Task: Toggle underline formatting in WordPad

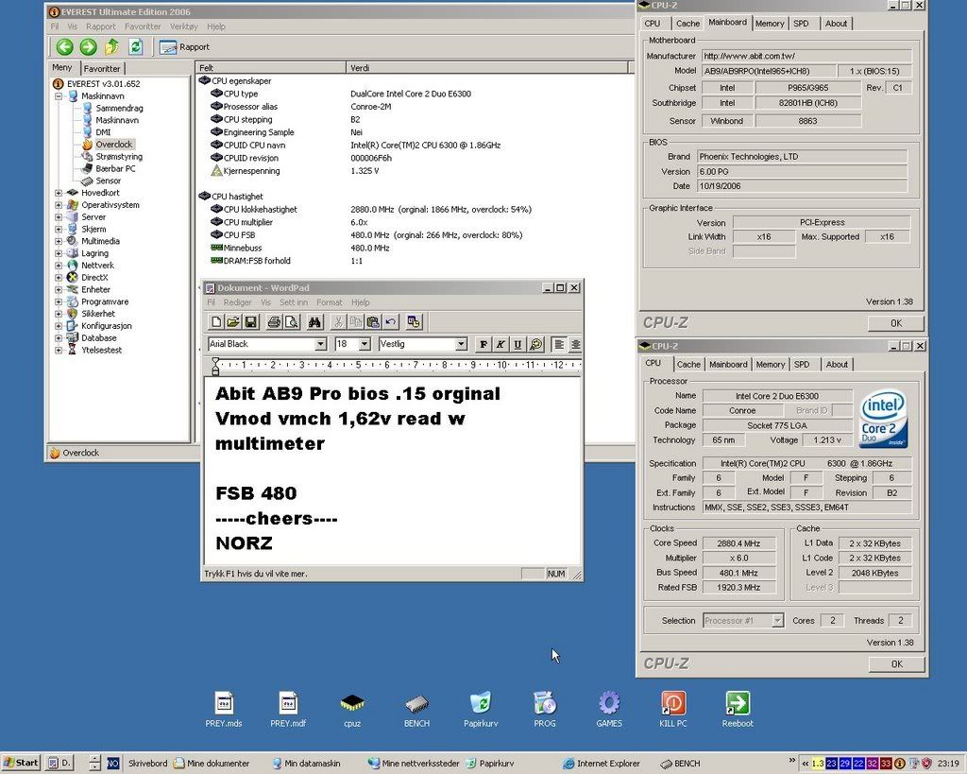Action: (x=518, y=345)
